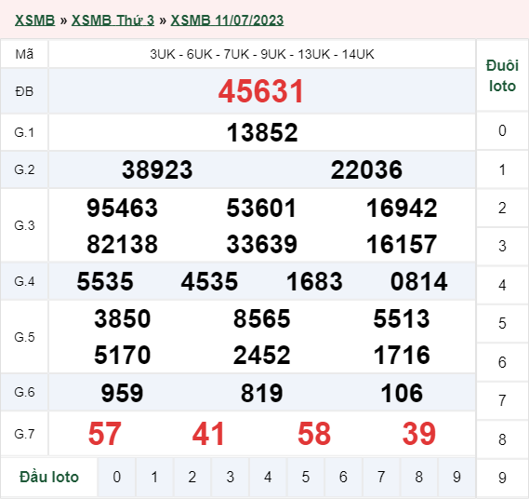
Task: Click the G.7 number 39
Action: (x=419, y=434)
